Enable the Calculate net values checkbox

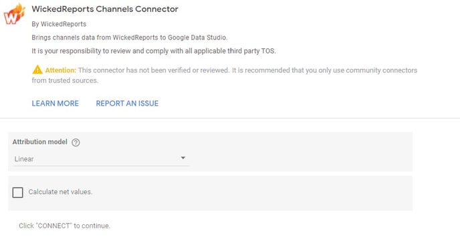coord(17,193)
